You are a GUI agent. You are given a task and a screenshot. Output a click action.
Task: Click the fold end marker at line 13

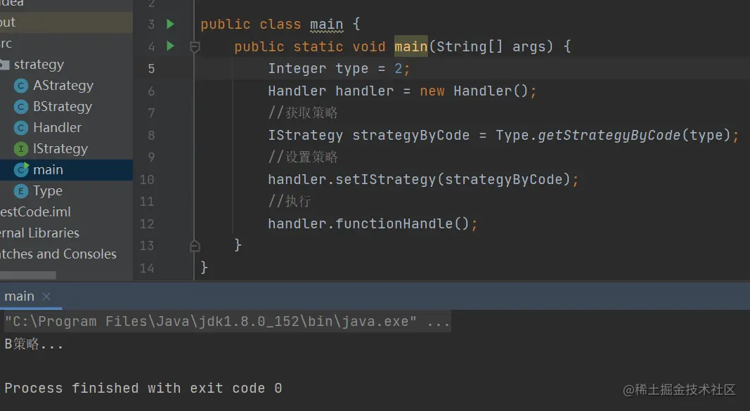click(x=195, y=246)
